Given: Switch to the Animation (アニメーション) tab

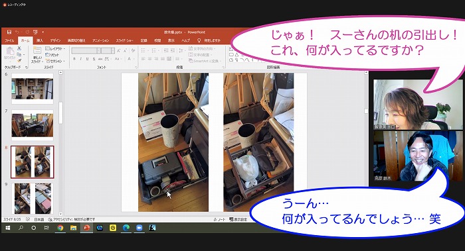Looking at the screenshot, I should coord(100,40).
